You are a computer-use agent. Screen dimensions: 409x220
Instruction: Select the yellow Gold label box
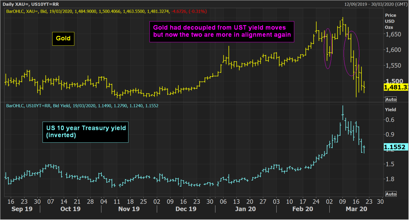63,39
